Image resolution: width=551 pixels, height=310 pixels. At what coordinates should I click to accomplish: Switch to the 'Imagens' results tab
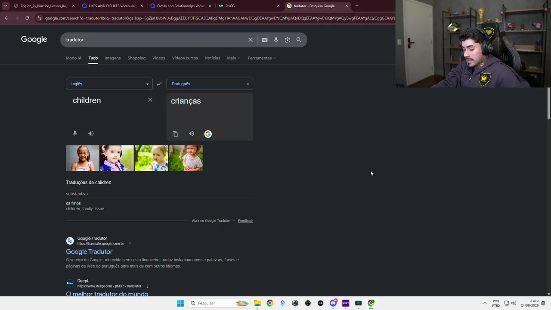coord(113,58)
